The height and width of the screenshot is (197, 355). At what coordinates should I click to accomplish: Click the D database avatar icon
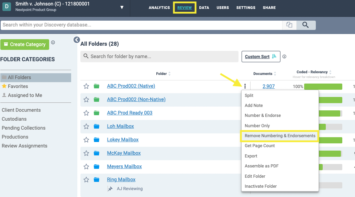pos(7,7)
